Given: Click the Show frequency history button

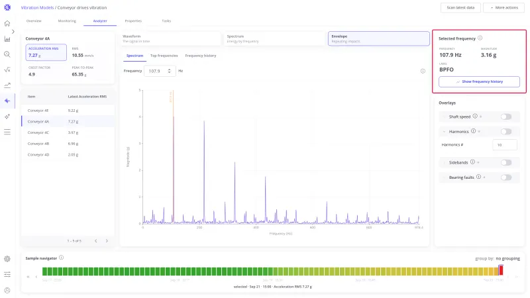Looking at the screenshot, I should click(x=479, y=81).
